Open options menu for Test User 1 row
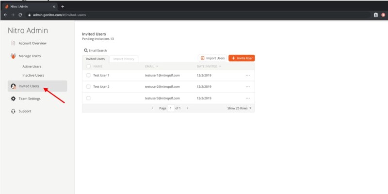The image size is (388, 194). [248, 75]
